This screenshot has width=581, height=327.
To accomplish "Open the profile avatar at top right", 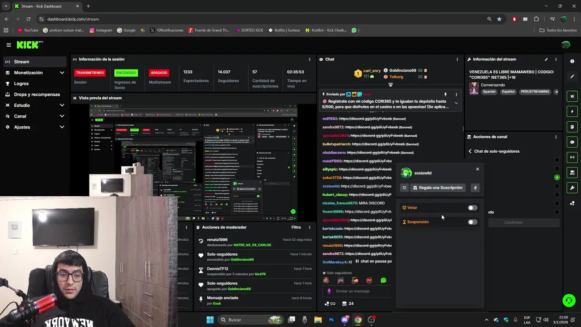I will [566, 45].
